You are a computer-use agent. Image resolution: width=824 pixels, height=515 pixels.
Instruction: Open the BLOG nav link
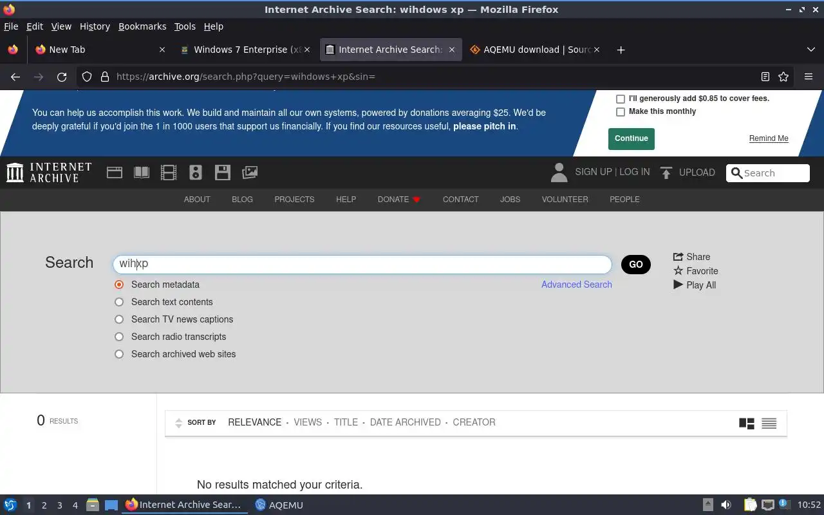(x=242, y=200)
